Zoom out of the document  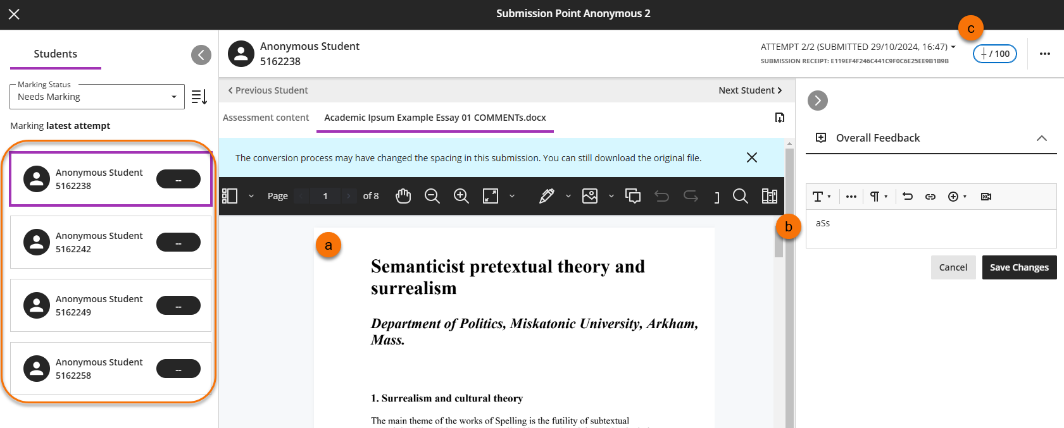pyautogui.click(x=432, y=196)
